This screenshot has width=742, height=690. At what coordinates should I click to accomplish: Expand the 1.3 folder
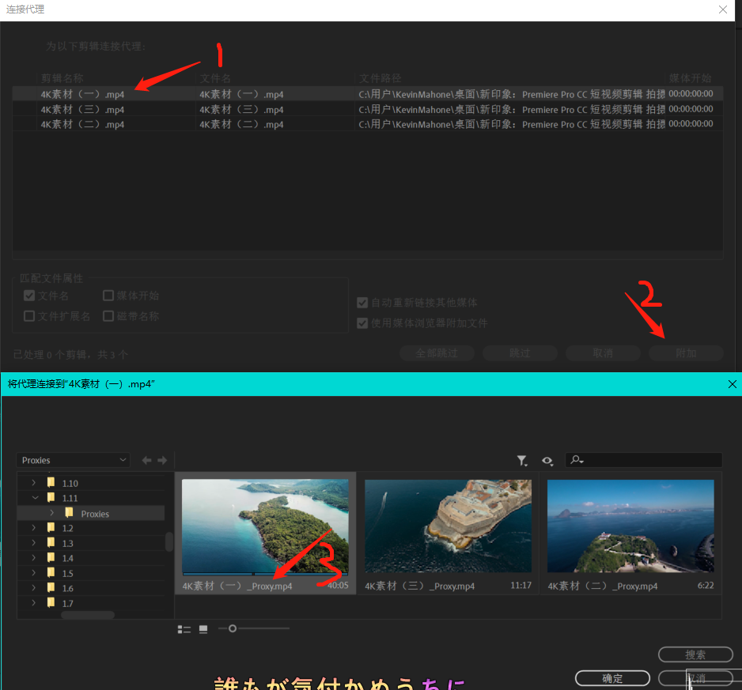coord(33,542)
